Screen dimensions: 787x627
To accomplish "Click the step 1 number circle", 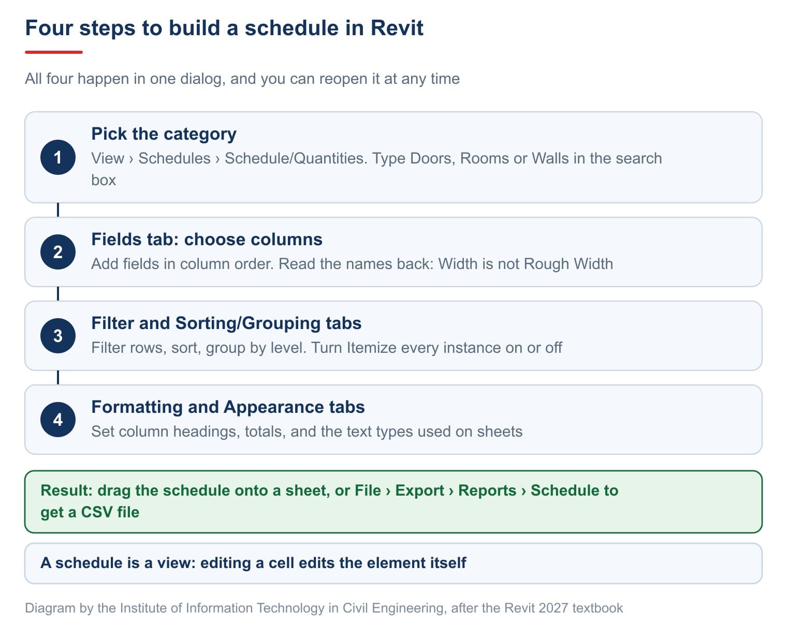I will click(58, 157).
